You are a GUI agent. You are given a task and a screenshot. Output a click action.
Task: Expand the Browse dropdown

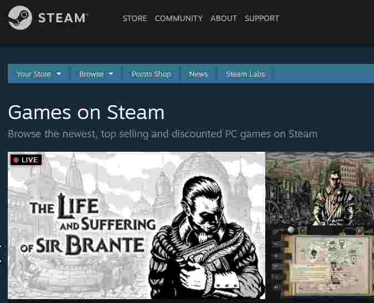coord(97,74)
